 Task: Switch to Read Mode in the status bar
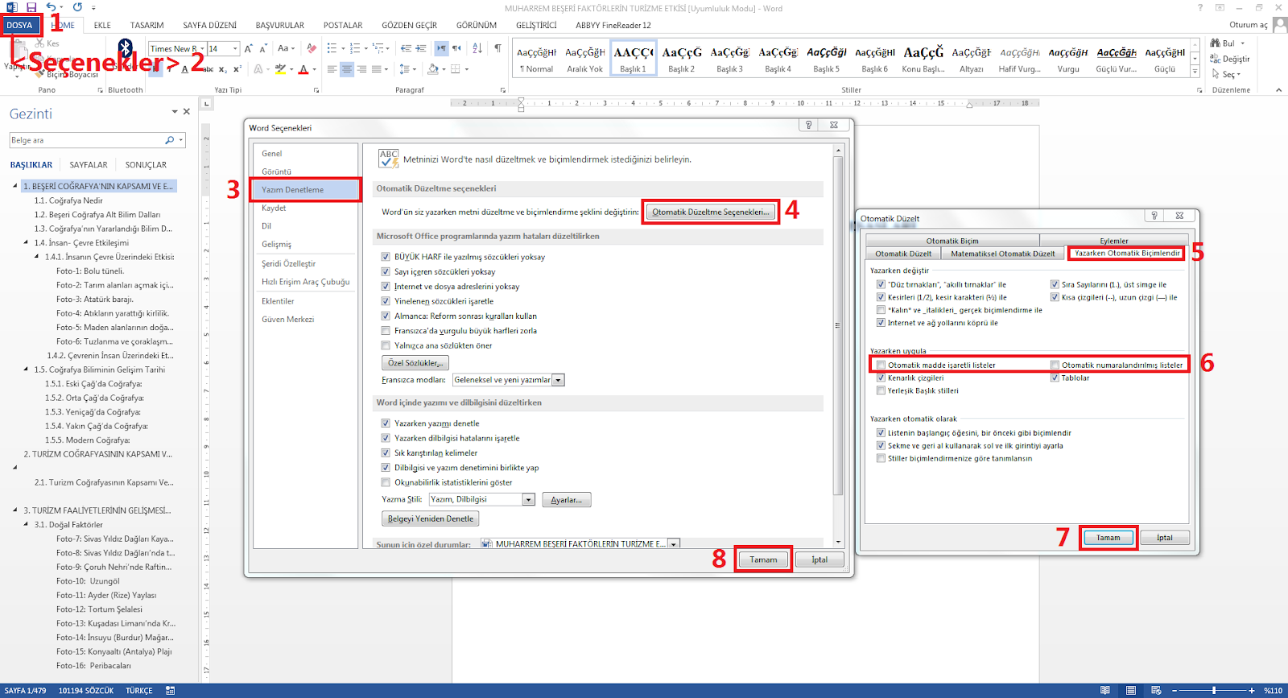pos(1105,691)
